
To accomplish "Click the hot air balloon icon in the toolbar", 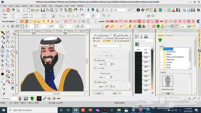I will tap(13, 10).
